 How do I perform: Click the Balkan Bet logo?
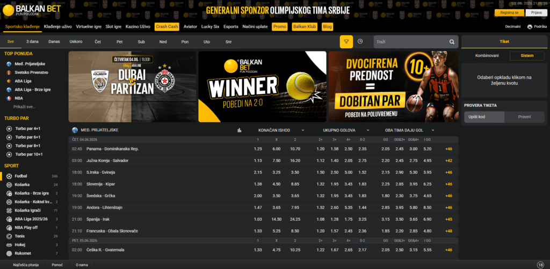click(x=32, y=10)
